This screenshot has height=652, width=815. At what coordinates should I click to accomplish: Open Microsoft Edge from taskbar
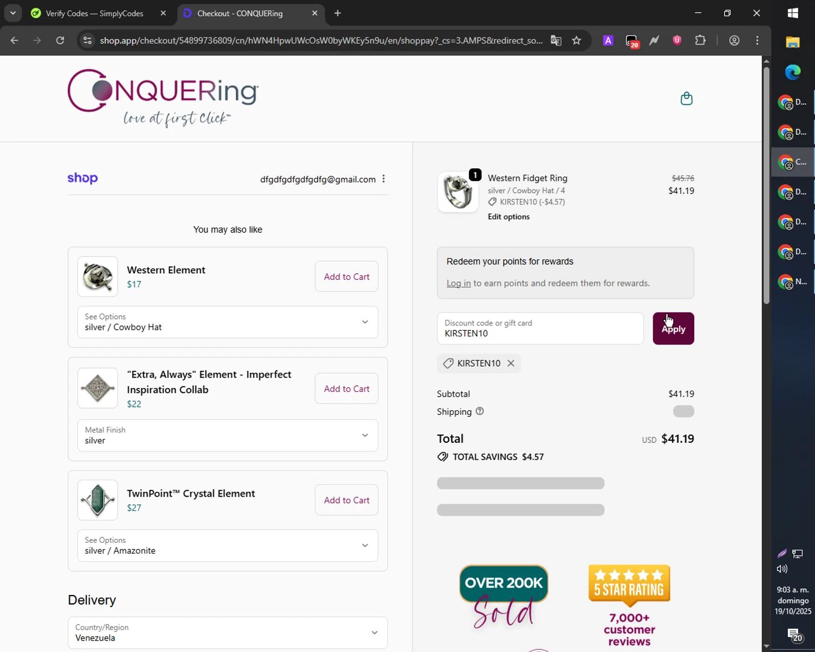793,72
